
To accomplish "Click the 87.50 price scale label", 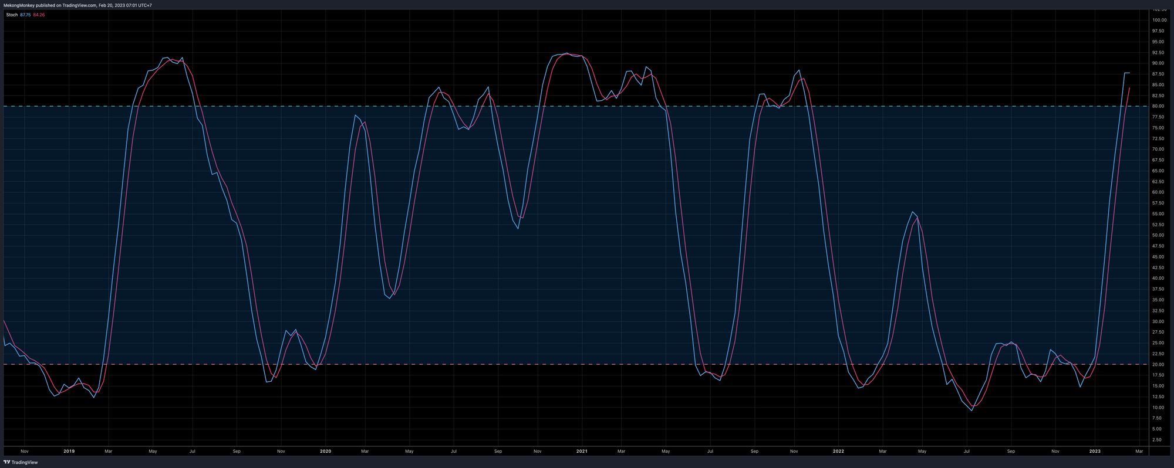I will tap(1159, 74).
